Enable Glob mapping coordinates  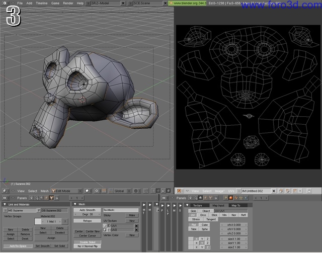point(193,211)
